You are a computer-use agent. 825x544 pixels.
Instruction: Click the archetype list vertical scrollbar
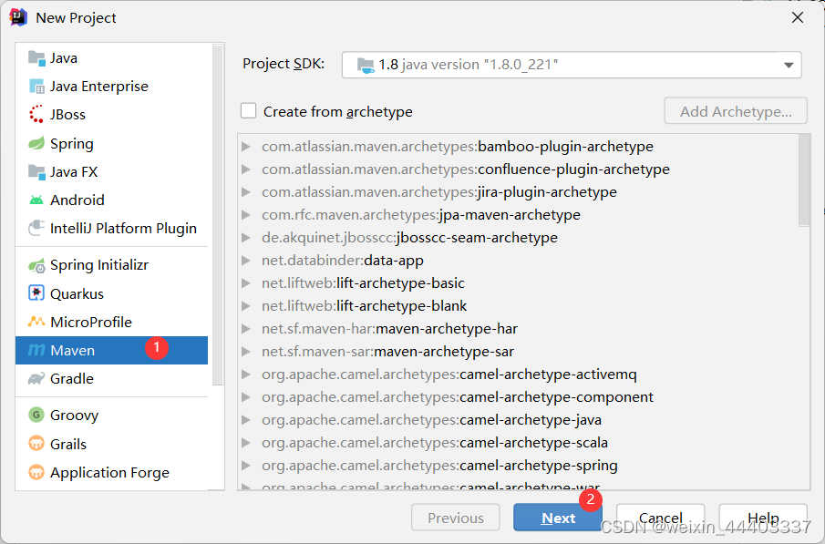point(804,180)
